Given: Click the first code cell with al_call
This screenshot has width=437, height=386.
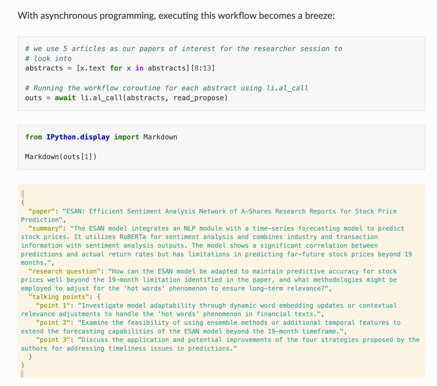Looking at the screenshot, I should (221, 73).
